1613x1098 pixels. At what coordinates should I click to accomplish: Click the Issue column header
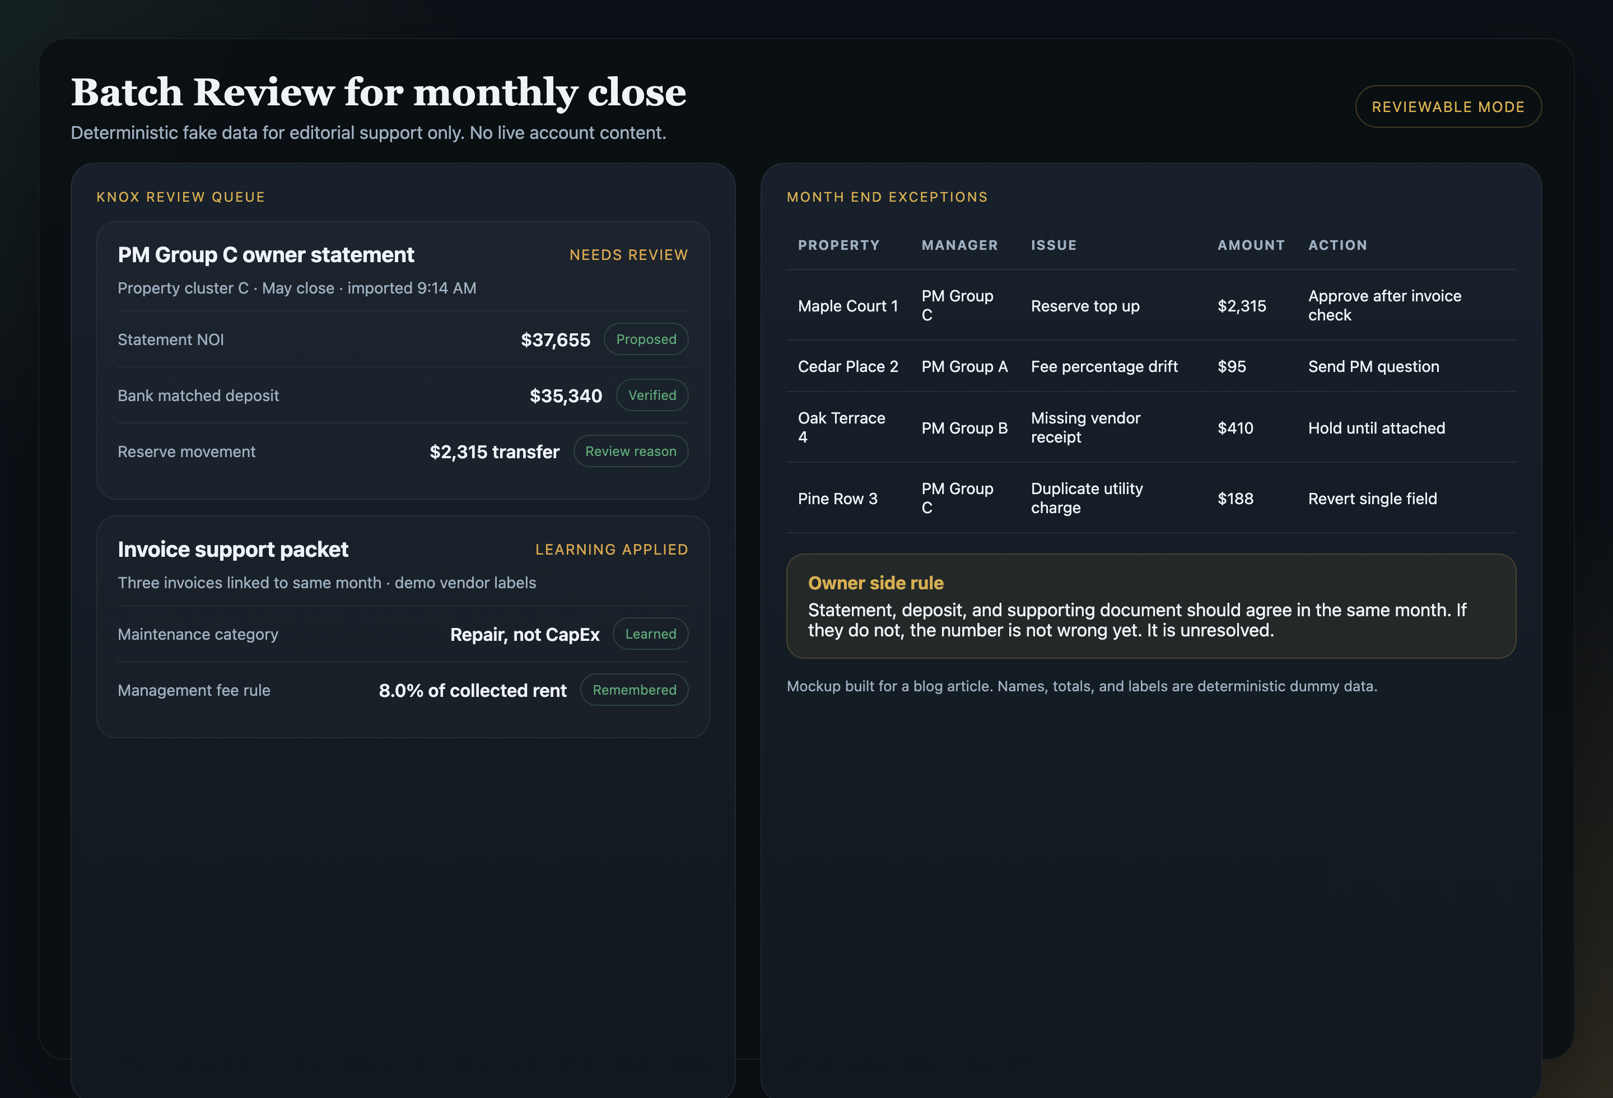tap(1053, 245)
